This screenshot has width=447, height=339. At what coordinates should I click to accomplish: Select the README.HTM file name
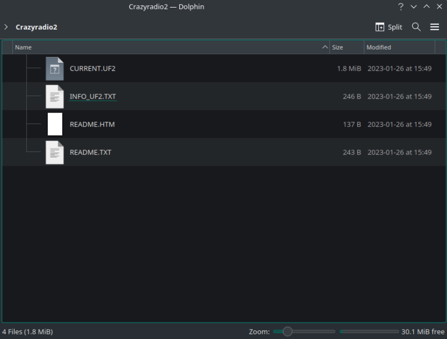point(92,125)
